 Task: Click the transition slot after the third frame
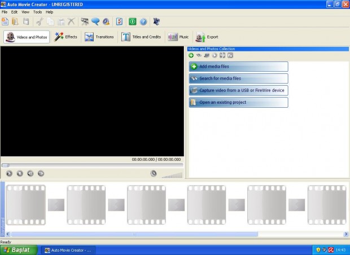click(x=176, y=205)
